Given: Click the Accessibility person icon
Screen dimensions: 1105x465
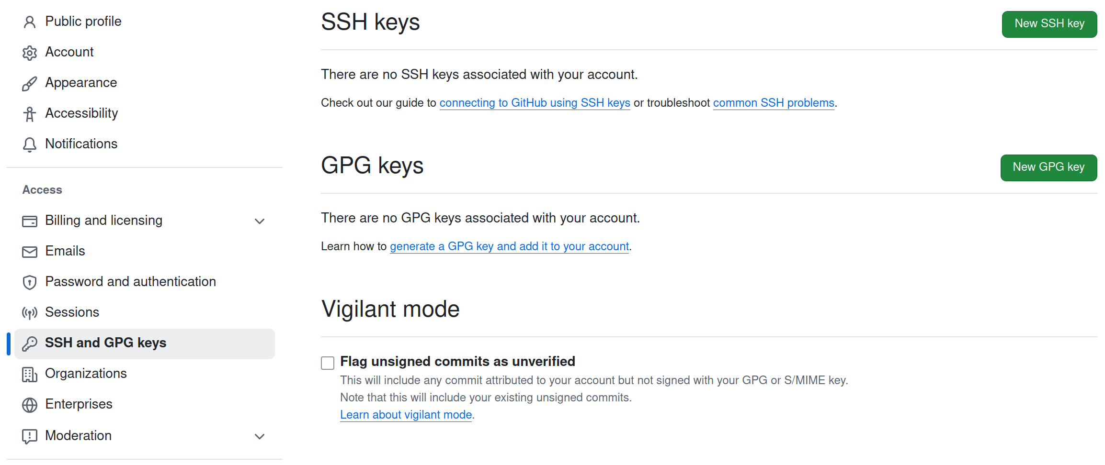Looking at the screenshot, I should pos(30,114).
